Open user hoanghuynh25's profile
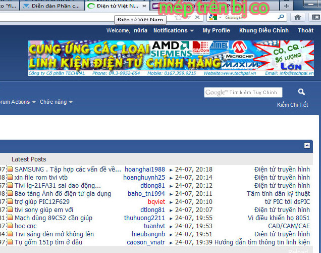This screenshot has width=321, height=253. tap(144, 177)
